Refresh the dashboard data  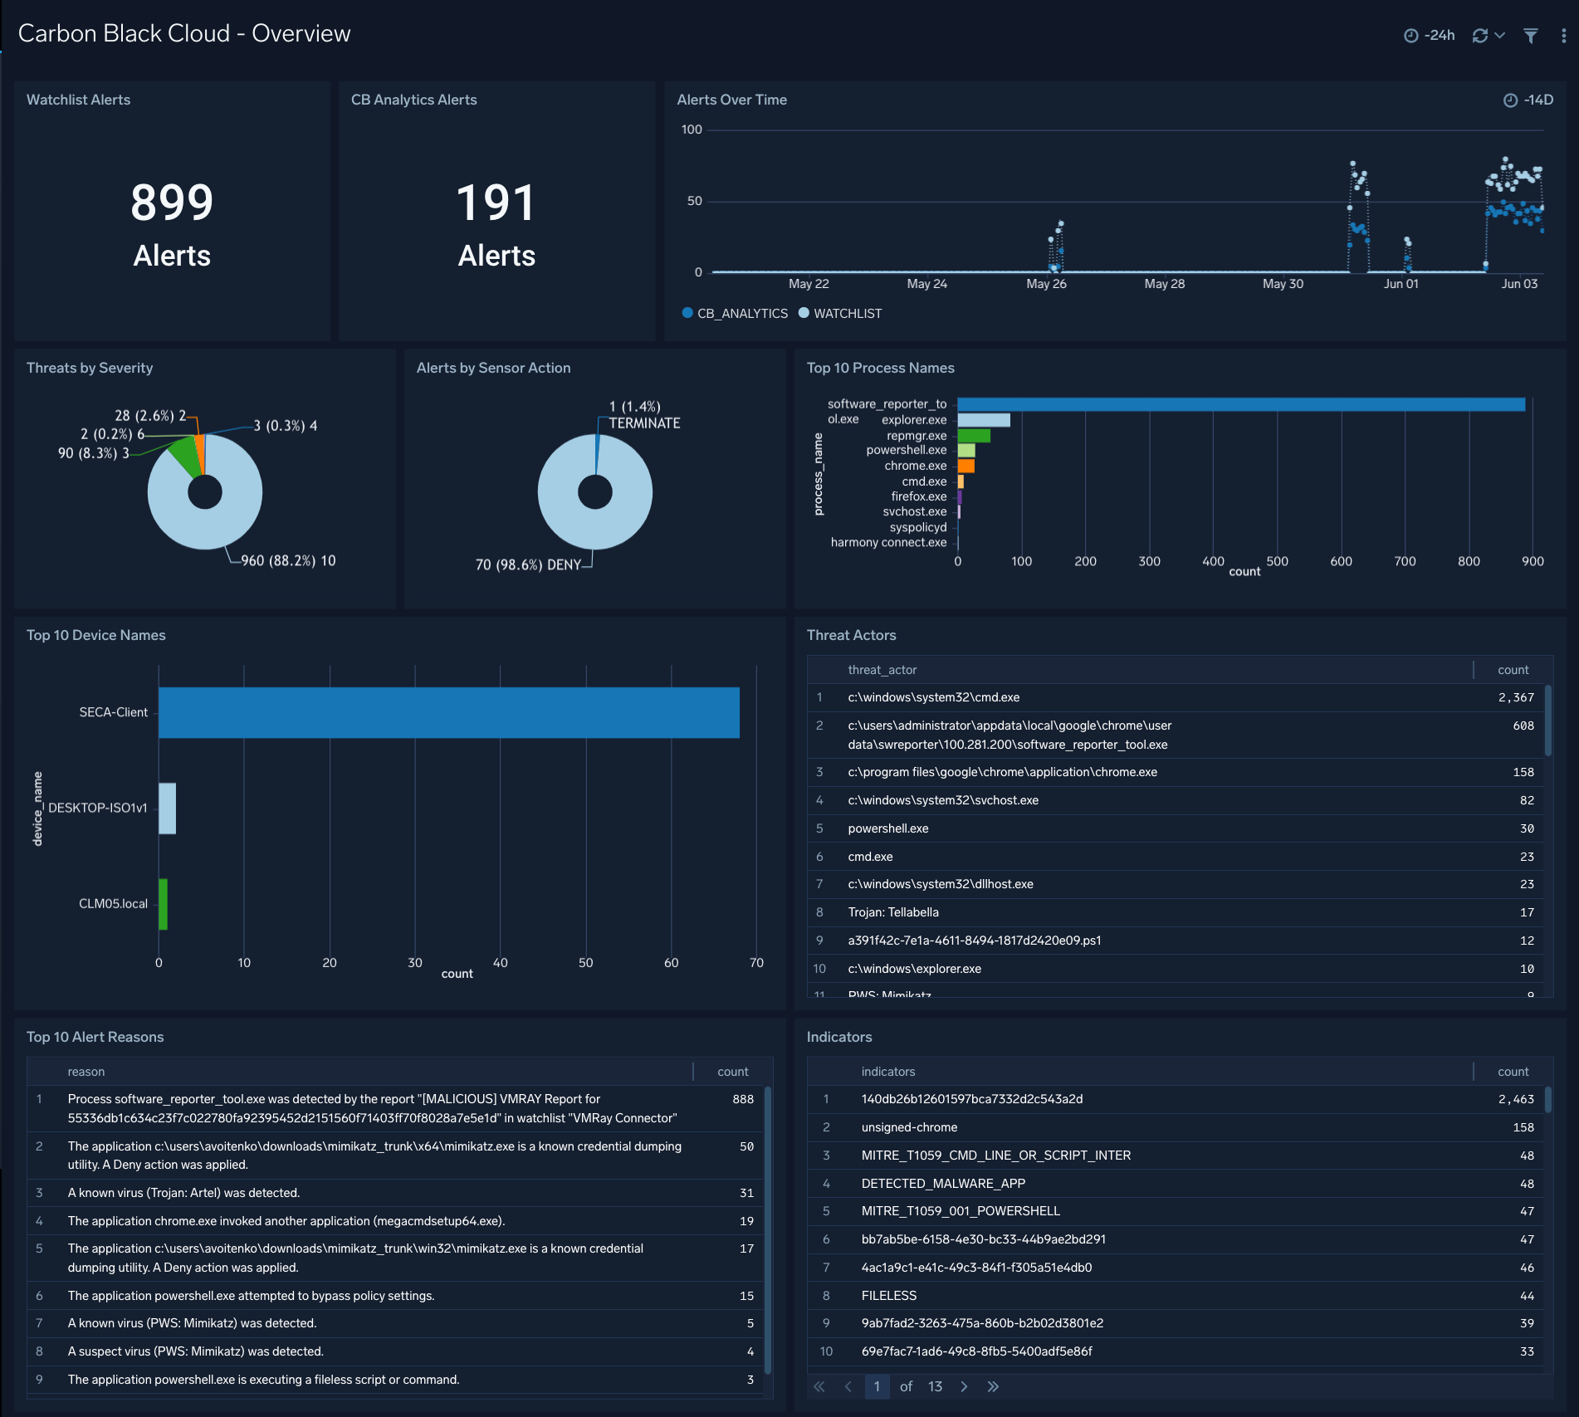pos(1479,35)
